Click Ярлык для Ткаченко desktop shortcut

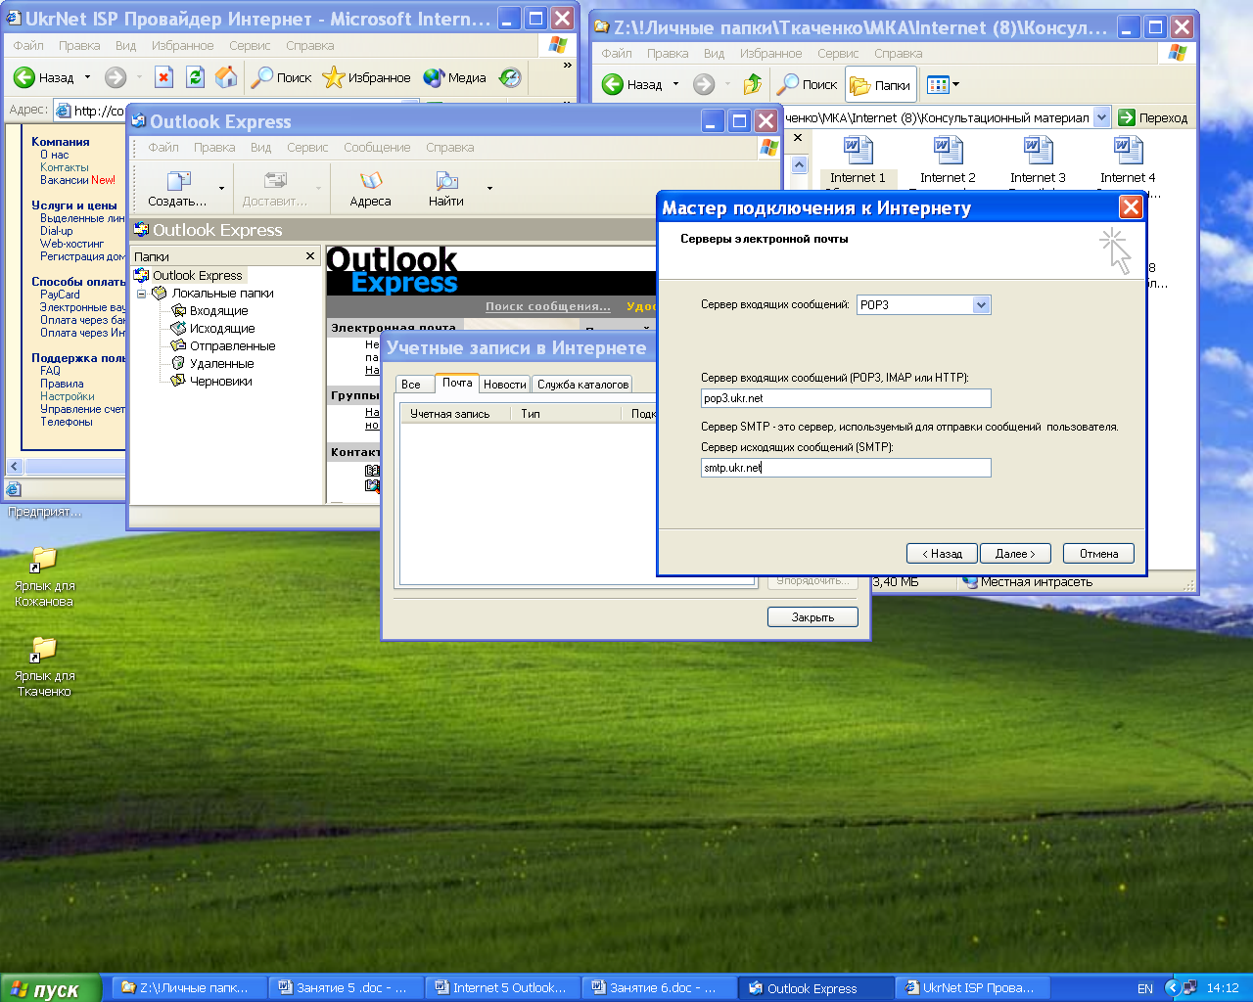pyautogui.click(x=44, y=666)
